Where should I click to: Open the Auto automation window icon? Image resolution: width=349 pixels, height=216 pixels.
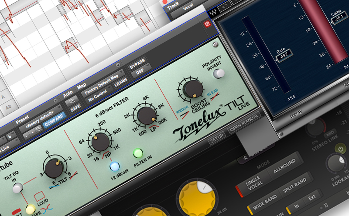(x=72, y=101)
